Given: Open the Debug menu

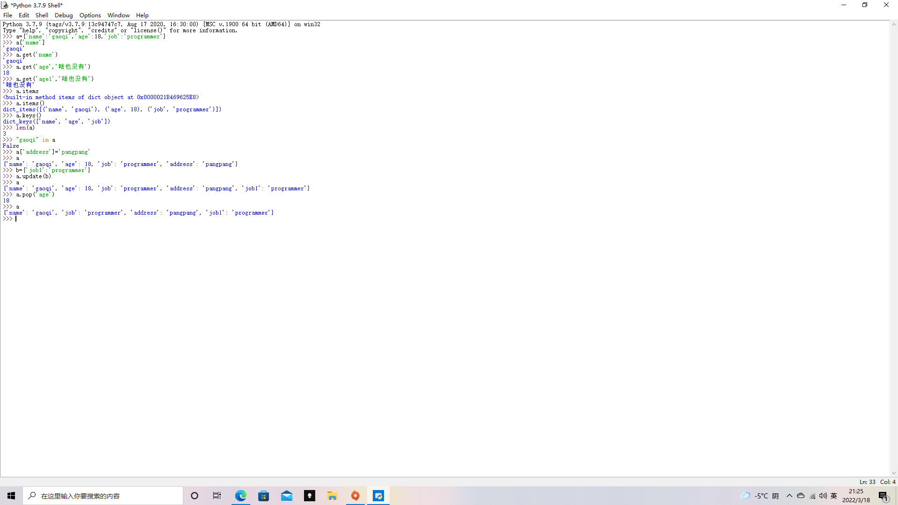Looking at the screenshot, I should pos(64,15).
